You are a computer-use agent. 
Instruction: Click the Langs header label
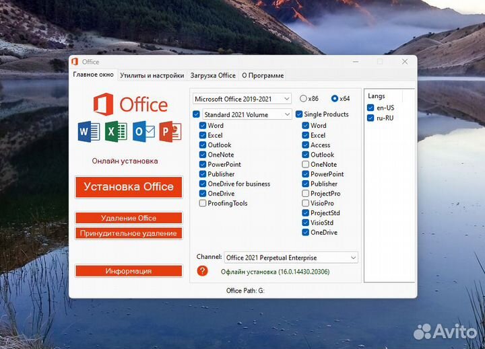[376, 96]
